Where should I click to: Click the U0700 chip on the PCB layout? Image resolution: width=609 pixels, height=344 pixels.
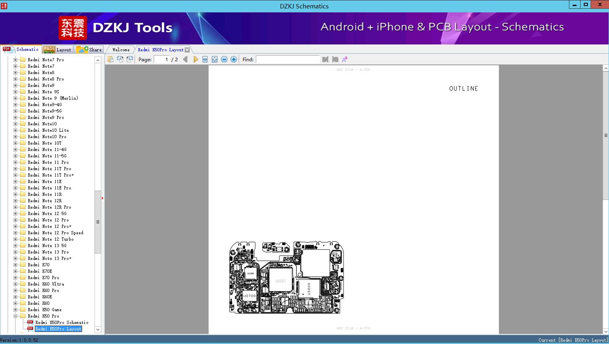coord(249,296)
